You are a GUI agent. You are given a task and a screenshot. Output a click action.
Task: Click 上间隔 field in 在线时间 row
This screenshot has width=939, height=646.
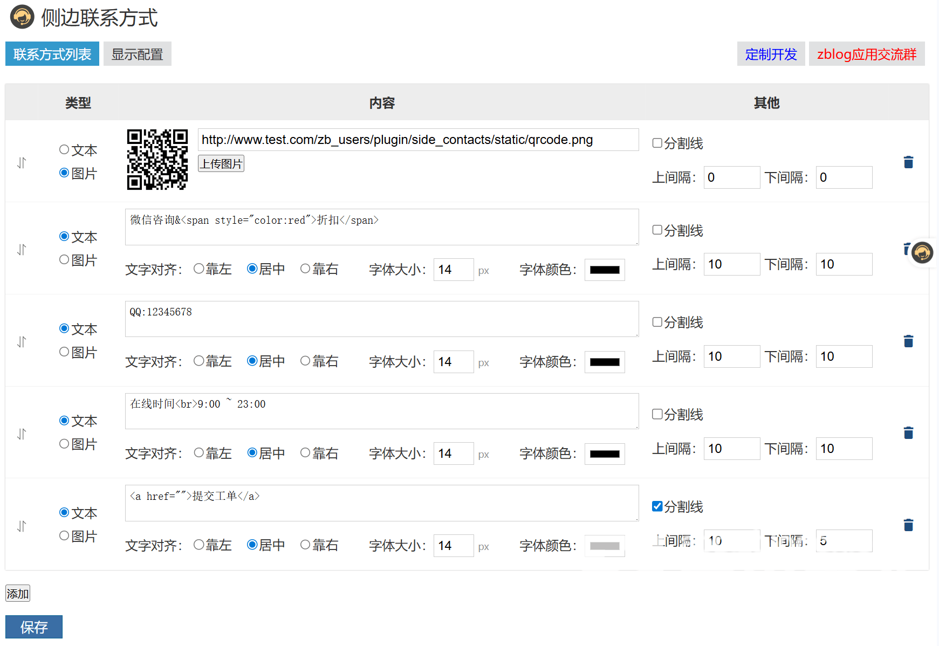pyautogui.click(x=732, y=449)
